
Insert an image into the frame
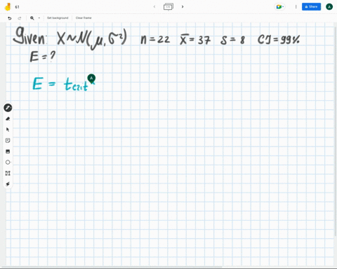(8, 151)
